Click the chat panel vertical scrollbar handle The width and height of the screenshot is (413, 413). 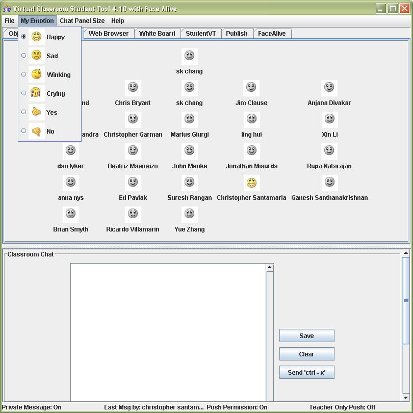pyautogui.click(x=406, y=300)
